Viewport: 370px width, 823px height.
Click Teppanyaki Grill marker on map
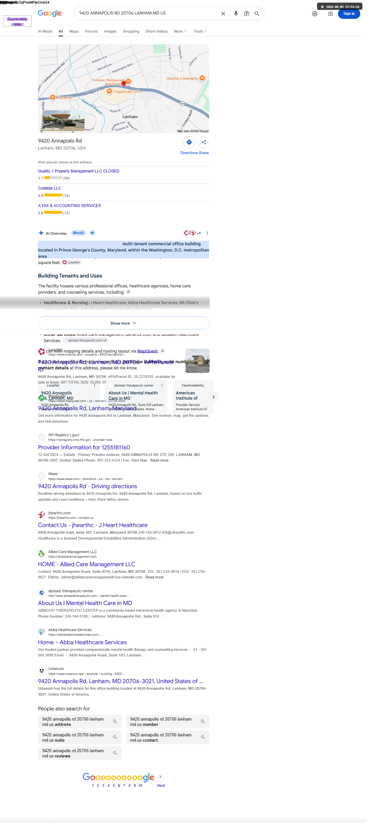[109, 91]
